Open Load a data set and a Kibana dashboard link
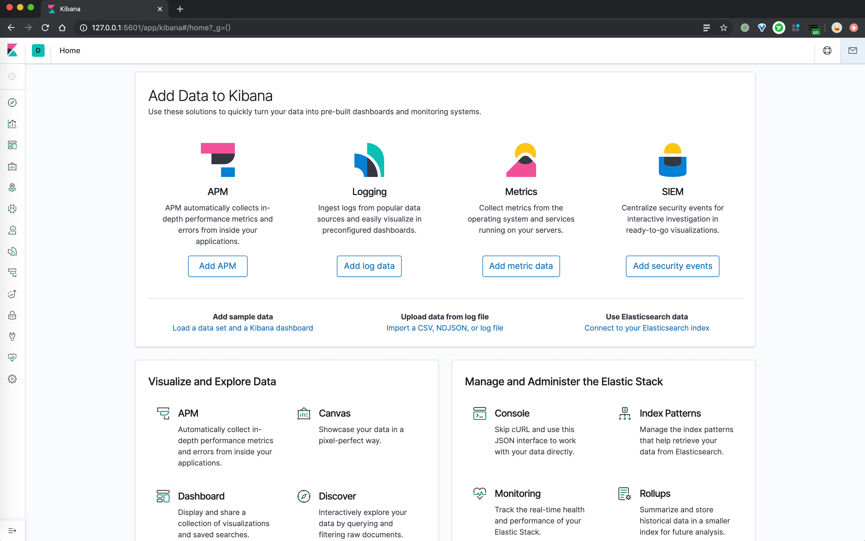 pos(243,328)
